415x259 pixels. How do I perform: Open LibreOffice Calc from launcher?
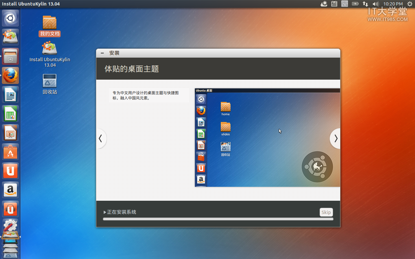[x=10, y=114]
